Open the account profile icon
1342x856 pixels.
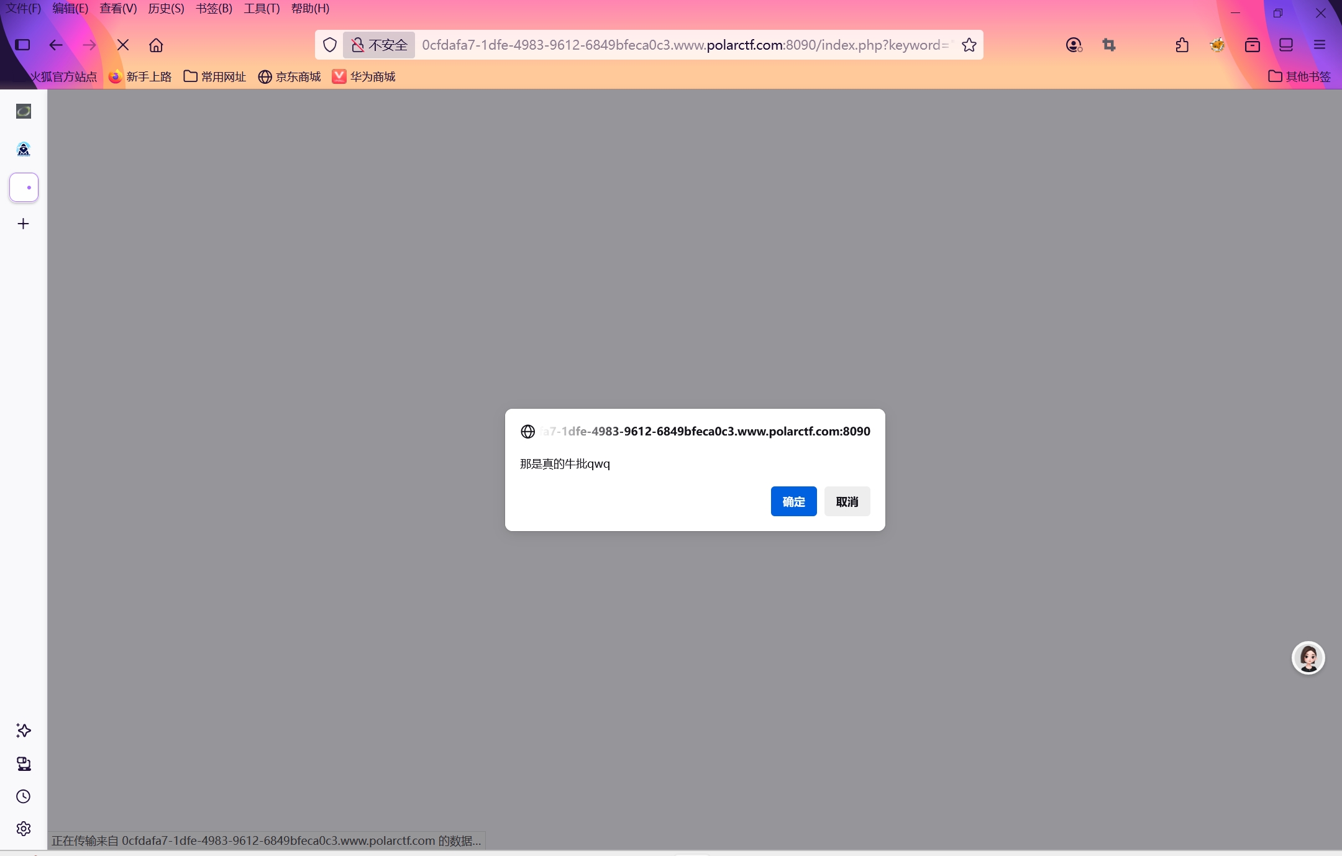click(x=1074, y=45)
